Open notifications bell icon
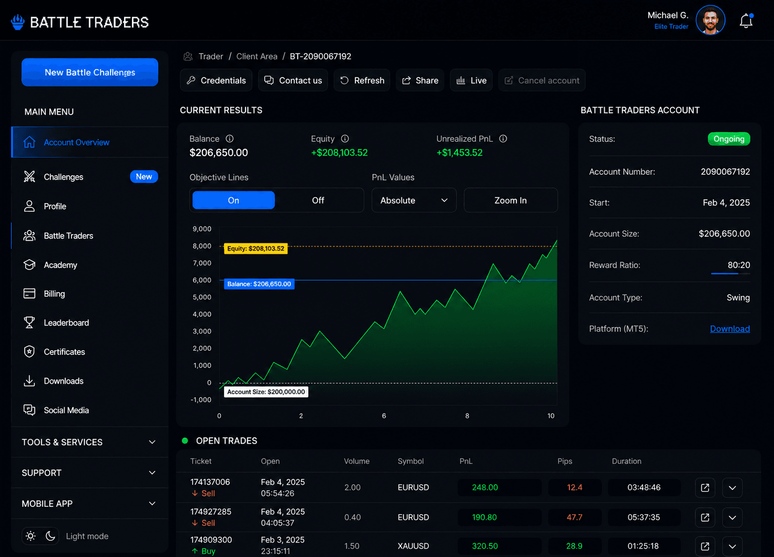This screenshot has width=774, height=557. tap(746, 21)
